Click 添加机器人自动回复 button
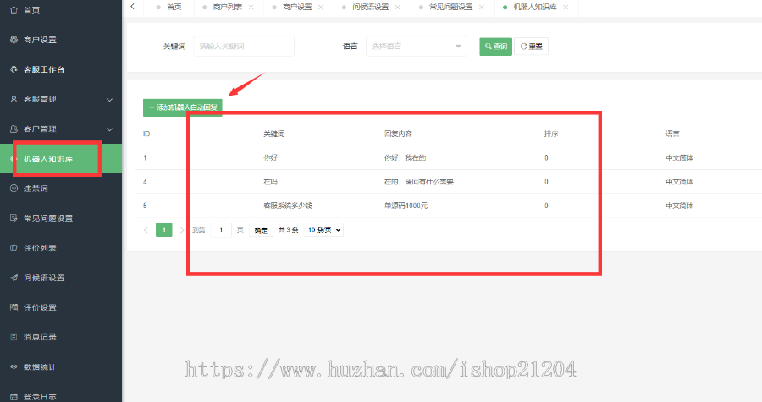This screenshot has width=762, height=402. pos(183,107)
